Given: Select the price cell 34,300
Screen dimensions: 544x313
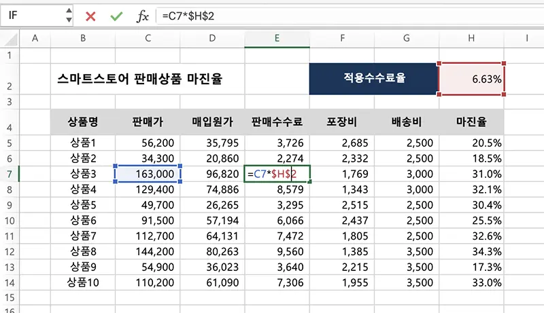Looking at the screenshot, I should pyautogui.click(x=148, y=158).
